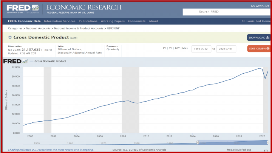The height and width of the screenshot is (153, 272).
Task: Open Publications menu
Action: (x=88, y=21)
